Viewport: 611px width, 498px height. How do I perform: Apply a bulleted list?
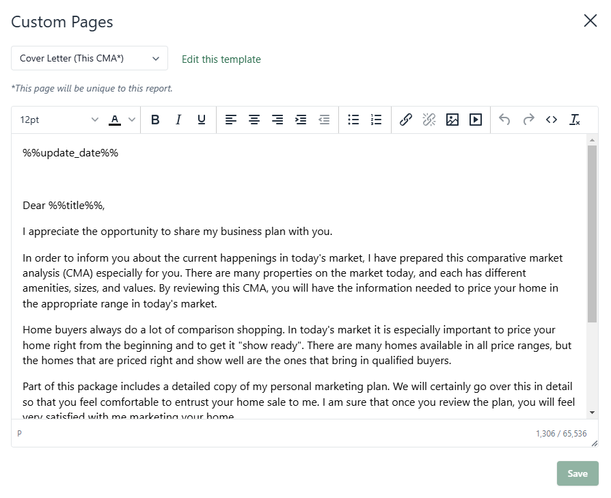[x=353, y=120]
